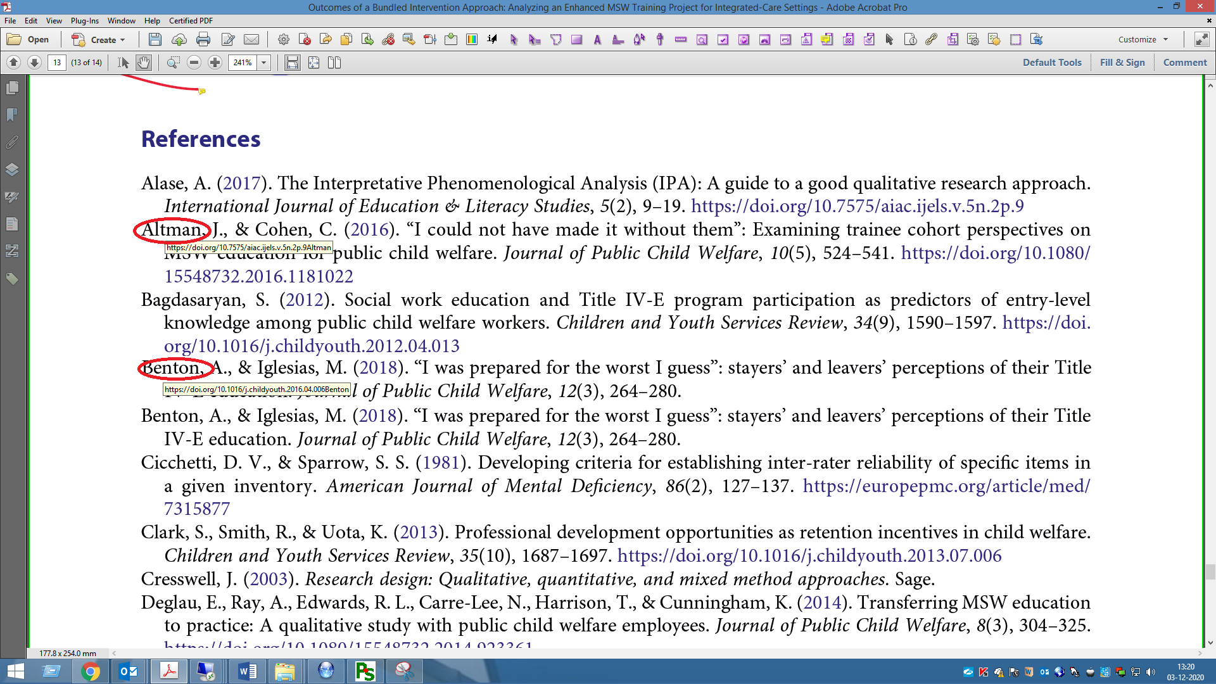Open Acrobat Preferences via the gear icon
Image resolution: width=1216 pixels, height=684 pixels.
tap(282, 39)
